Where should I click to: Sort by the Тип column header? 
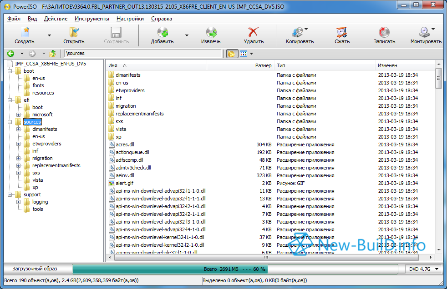coord(325,65)
